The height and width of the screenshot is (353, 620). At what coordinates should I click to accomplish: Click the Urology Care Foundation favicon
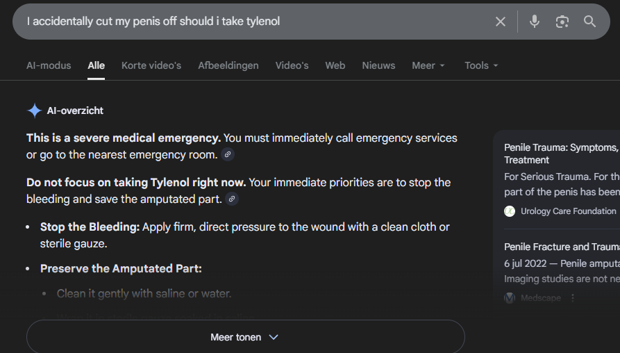pyautogui.click(x=510, y=211)
